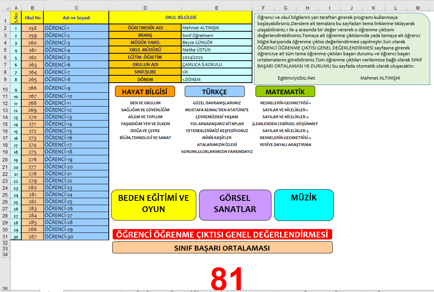Select student name cell ÖĞRENCİ-9
This screenshot has height=292, width=434.
point(76,88)
